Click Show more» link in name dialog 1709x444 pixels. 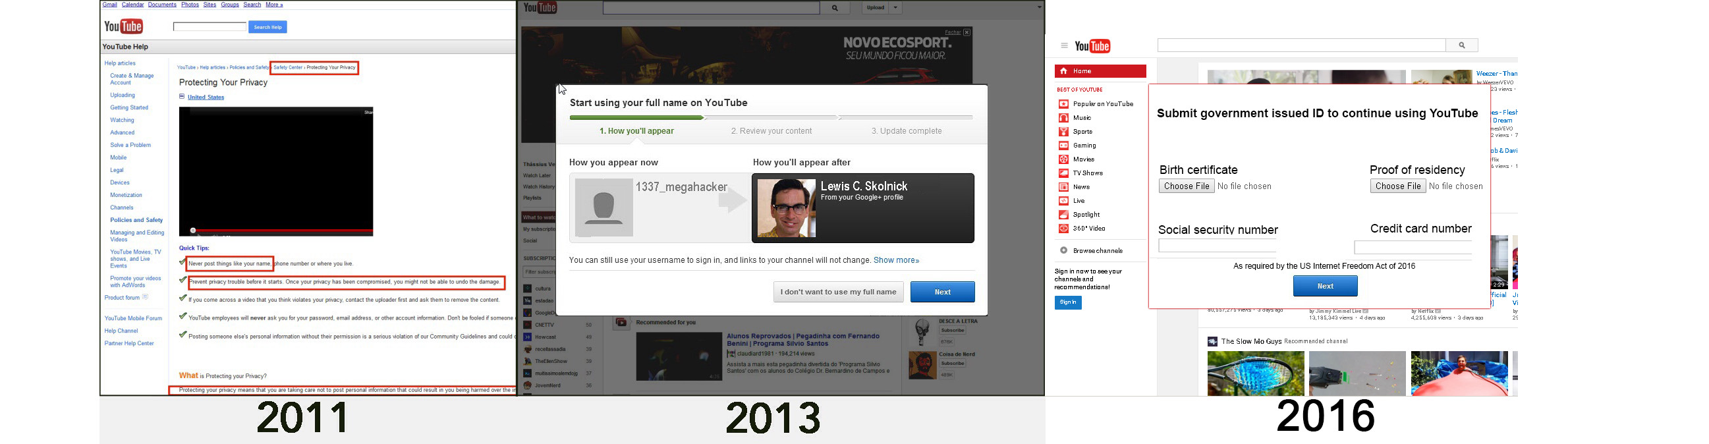(896, 261)
